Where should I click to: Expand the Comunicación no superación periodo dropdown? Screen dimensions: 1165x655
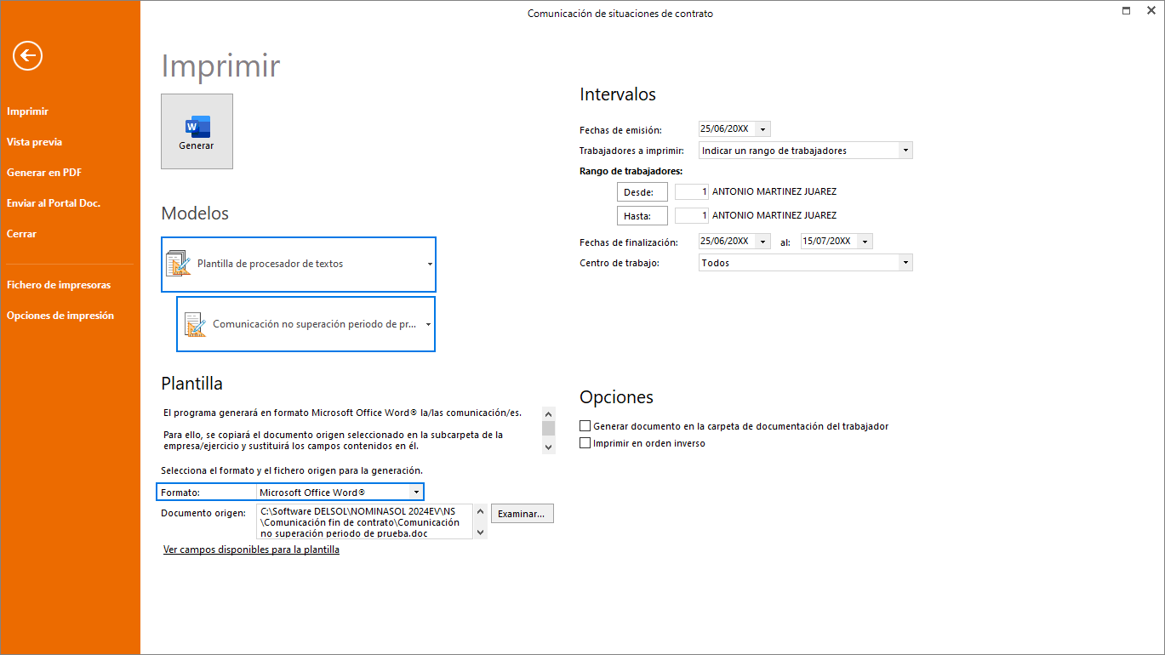coord(428,324)
